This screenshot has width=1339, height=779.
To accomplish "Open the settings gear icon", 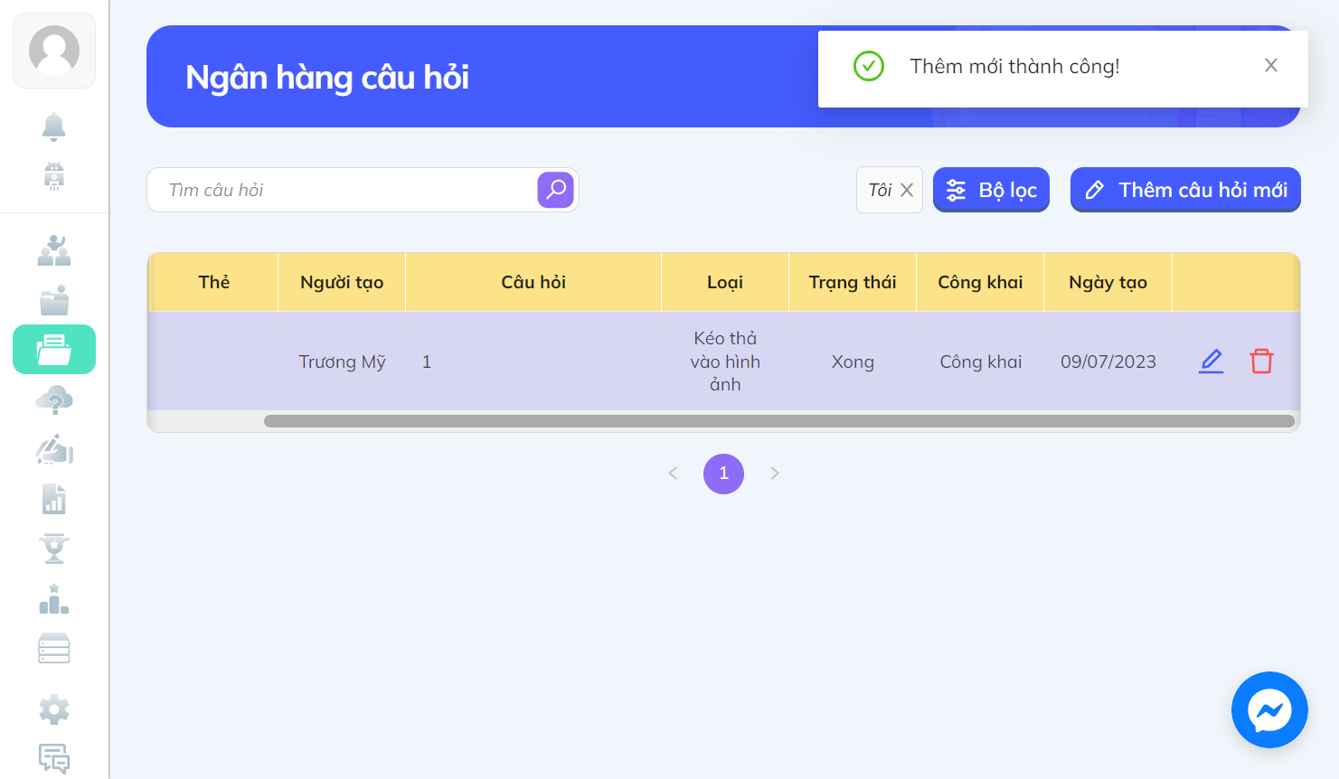I will [x=54, y=709].
